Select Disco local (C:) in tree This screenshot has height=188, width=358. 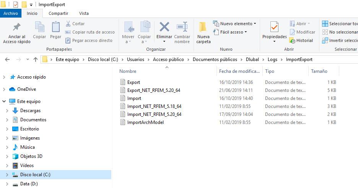click(x=36, y=175)
